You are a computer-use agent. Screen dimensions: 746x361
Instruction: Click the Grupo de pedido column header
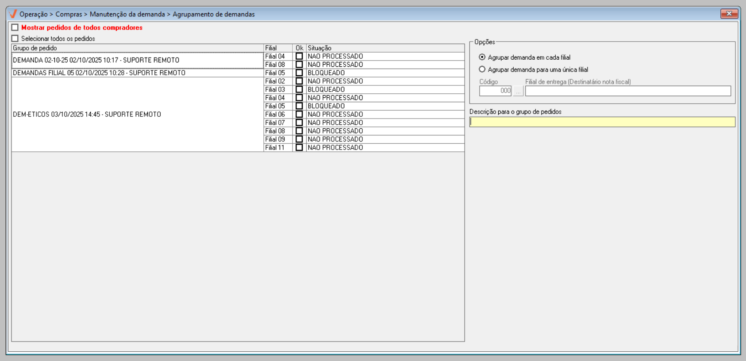(x=138, y=48)
